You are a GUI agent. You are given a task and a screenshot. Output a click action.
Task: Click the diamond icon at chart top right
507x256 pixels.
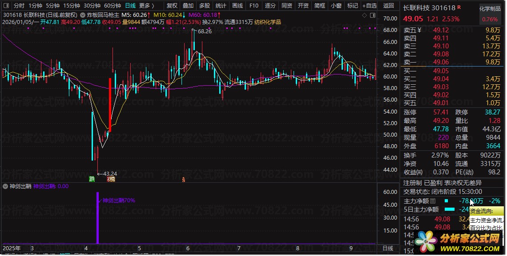pyautogui.click(x=365, y=16)
